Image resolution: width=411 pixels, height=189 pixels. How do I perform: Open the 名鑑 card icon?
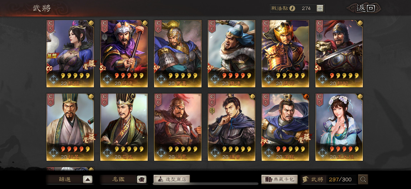click(141, 179)
